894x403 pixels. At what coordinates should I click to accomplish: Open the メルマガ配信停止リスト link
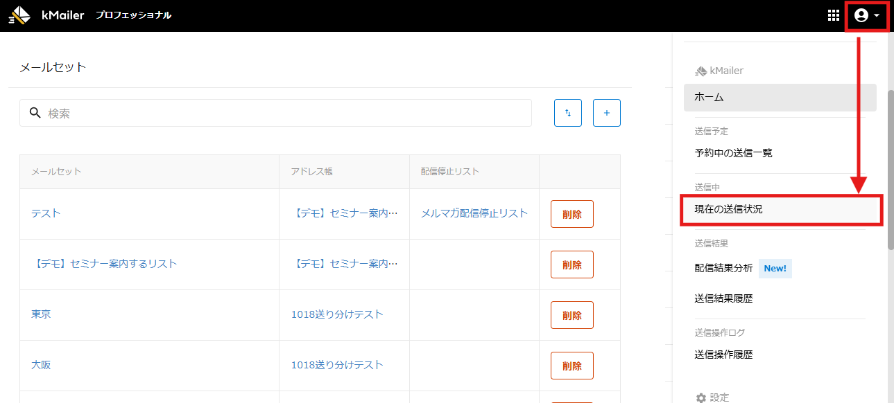[474, 213]
